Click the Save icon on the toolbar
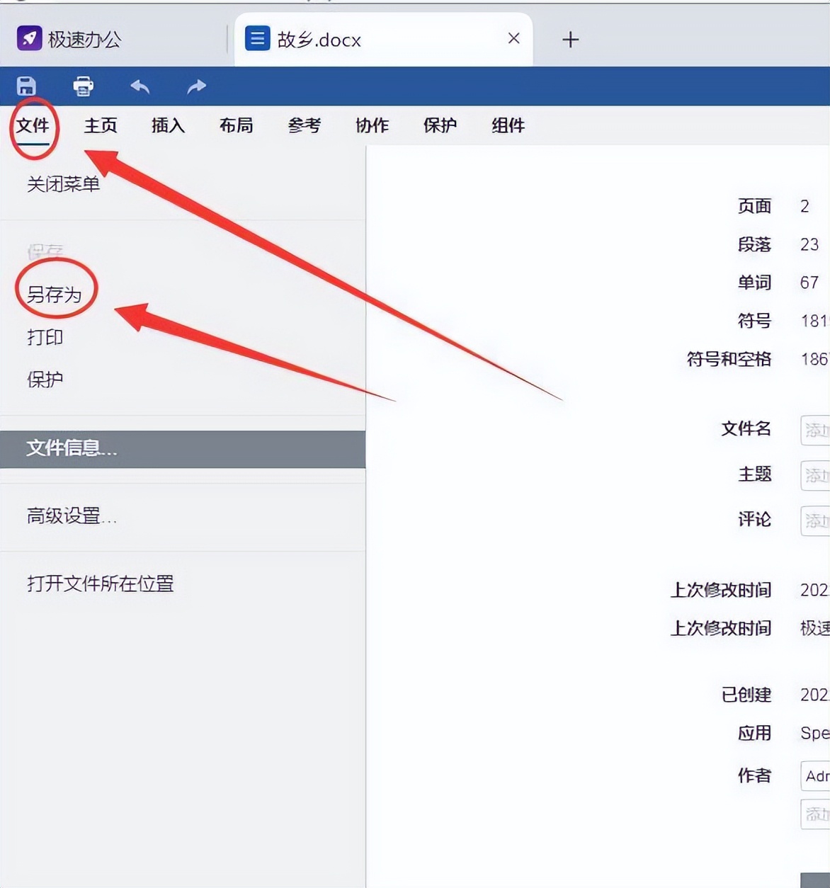Image resolution: width=830 pixels, height=888 pixels. [26, 86]
